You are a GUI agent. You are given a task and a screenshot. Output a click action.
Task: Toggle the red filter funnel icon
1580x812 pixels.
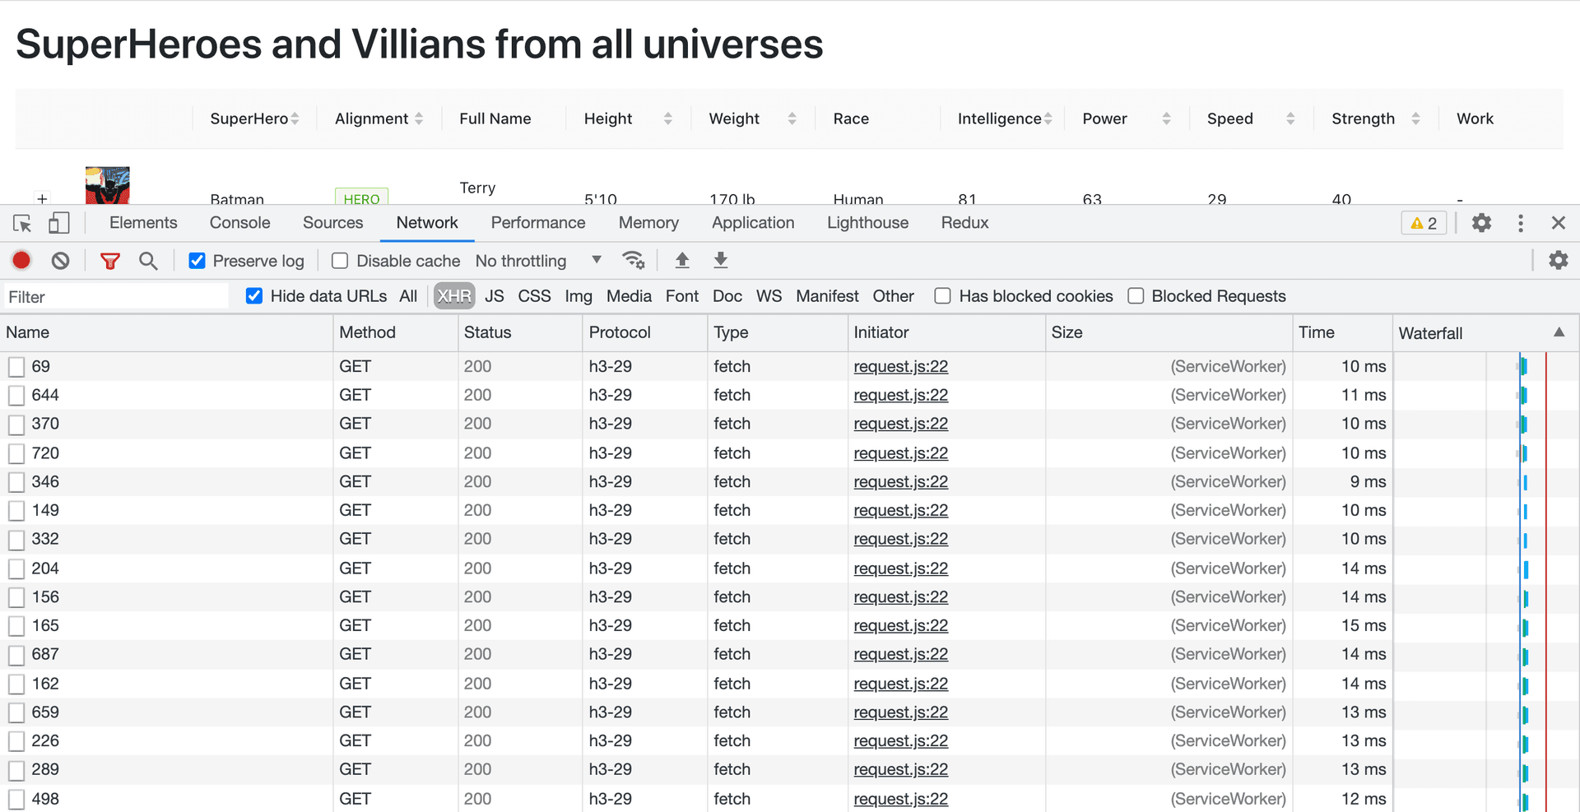[109, 261]
